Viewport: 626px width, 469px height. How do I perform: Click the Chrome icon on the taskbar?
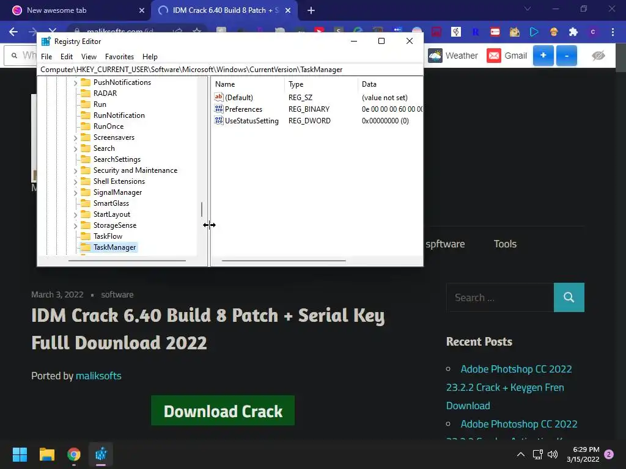pos(74,454)
